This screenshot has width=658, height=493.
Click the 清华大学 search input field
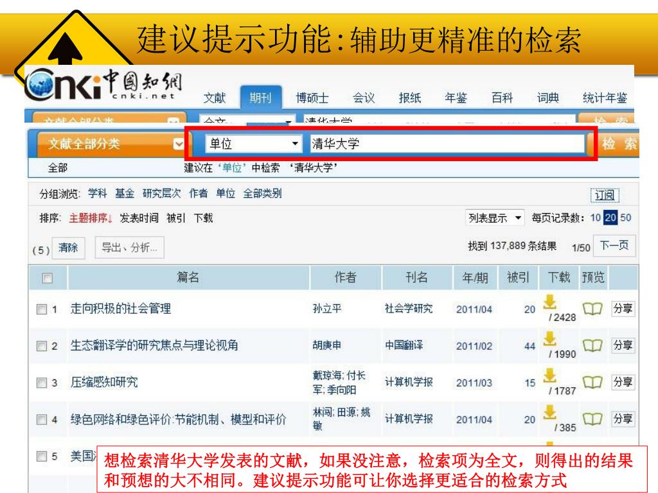click(x=446, y=144)
